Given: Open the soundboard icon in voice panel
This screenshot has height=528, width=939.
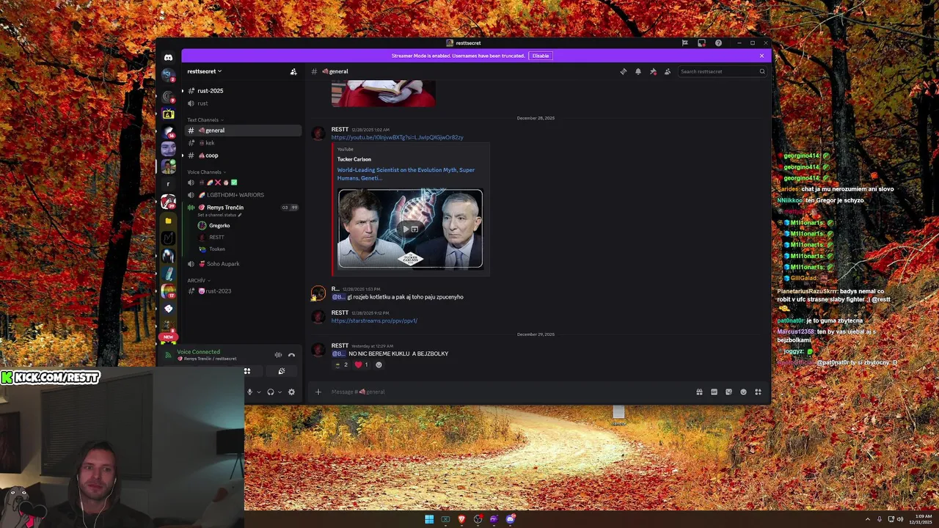Looking at the screenshot, I should [282, 371].
